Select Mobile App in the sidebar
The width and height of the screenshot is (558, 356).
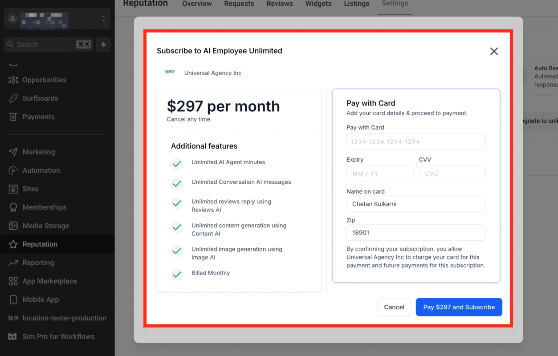pos(41,299)
